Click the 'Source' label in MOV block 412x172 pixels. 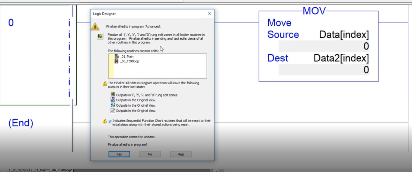pos(283,35)
